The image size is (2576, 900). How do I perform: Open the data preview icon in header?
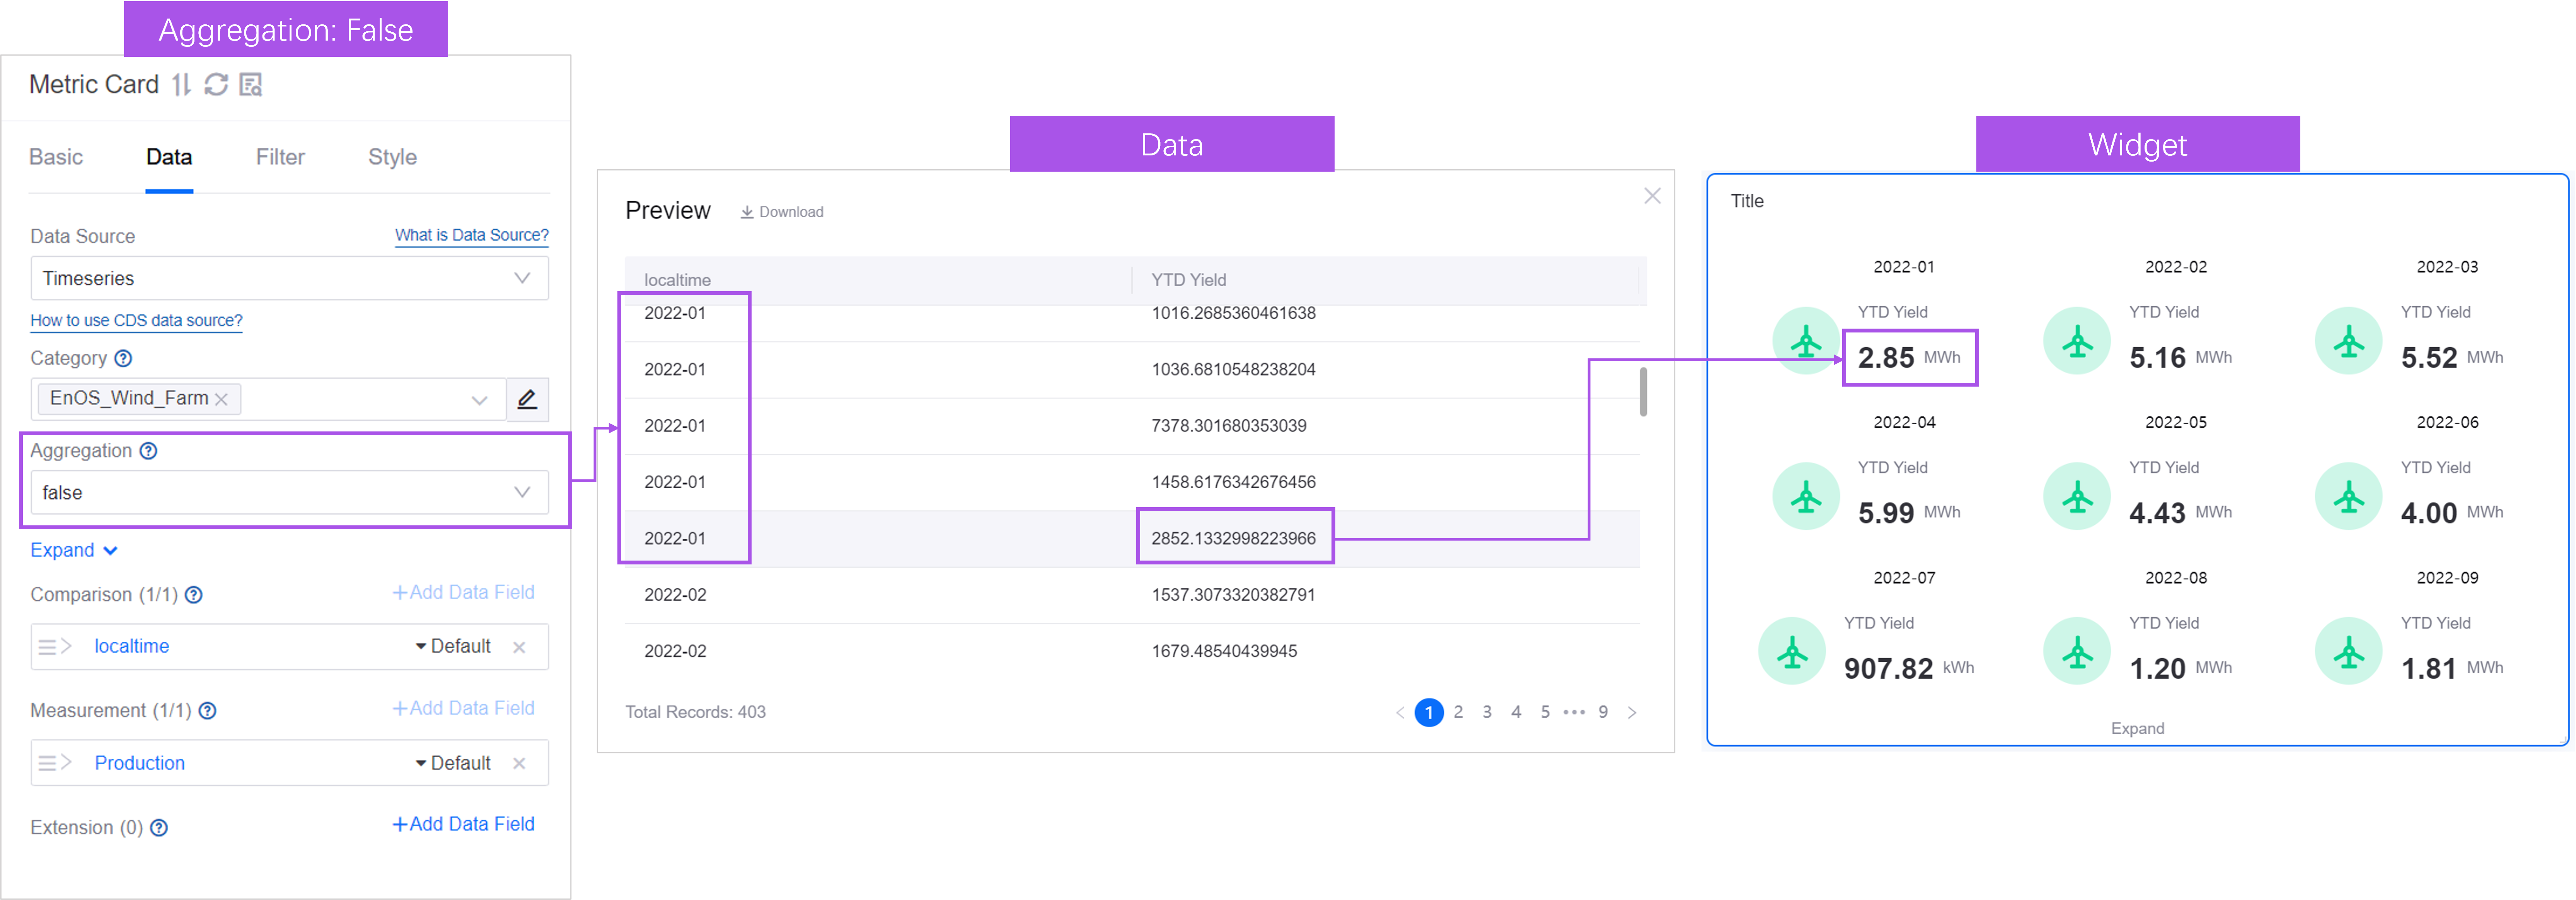point(251,85)
